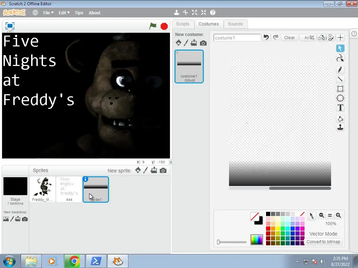Open the rainbow color picker
The height and width of the screenshot is (268, 358).
pyautogui.click(x=257, y=239)
